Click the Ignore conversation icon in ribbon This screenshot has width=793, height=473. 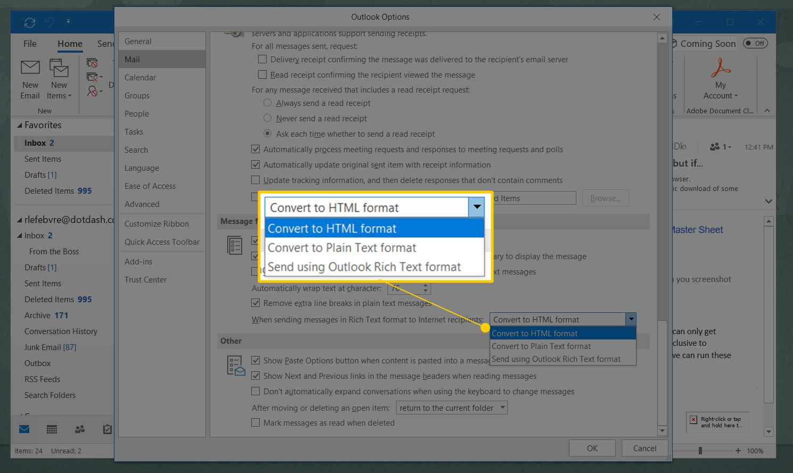click(x=93, y=63)
